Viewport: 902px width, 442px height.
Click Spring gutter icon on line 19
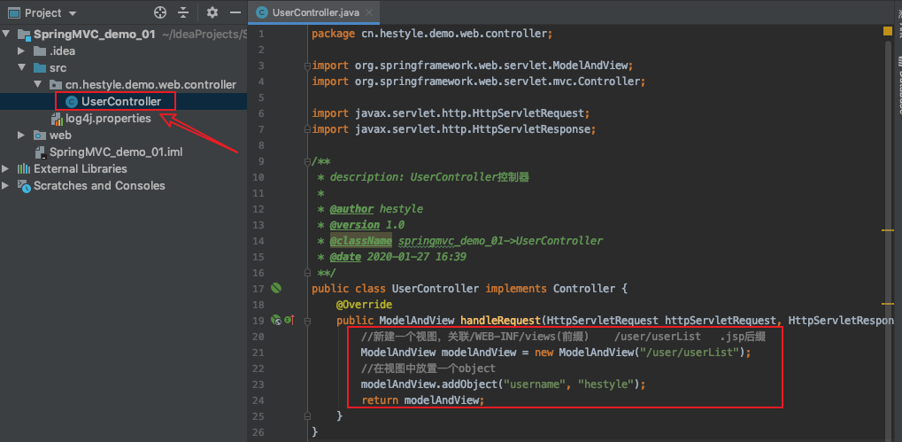pyautogui.click(x=276, y=320)
